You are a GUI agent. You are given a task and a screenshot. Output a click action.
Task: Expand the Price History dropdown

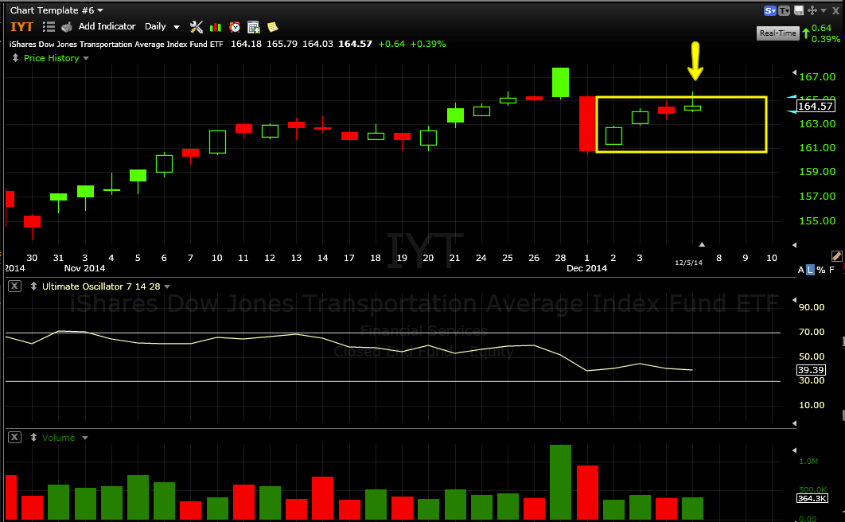[x=86, y=58]
